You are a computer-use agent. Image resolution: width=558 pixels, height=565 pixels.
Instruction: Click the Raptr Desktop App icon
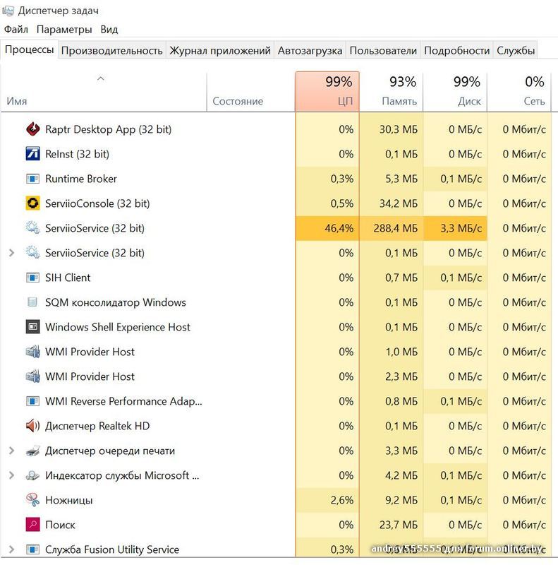[x=32, y=129]
